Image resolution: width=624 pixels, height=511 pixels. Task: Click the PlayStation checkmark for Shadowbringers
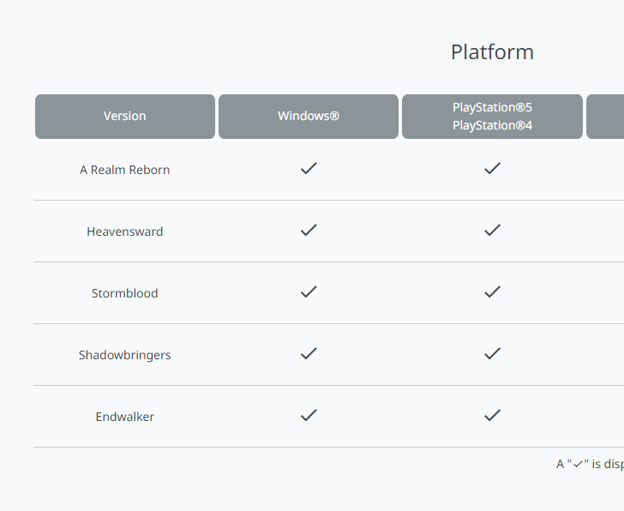pyautogui.click(x=492, y=353)
